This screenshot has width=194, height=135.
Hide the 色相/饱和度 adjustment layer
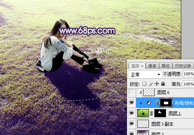point(132,103)
